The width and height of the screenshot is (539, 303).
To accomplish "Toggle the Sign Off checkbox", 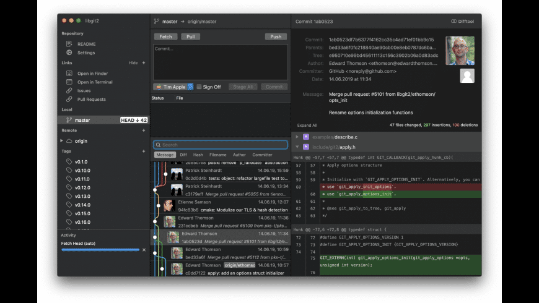I will 199,87.
